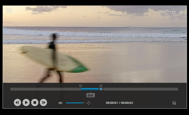Minimize the player window
The width and height of the screenshot is (189, 115).
point(166,14)
